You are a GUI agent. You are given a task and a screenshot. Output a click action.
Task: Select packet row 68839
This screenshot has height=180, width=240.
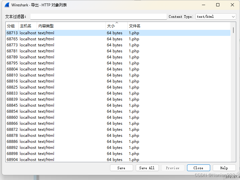[x=118, y=99]
